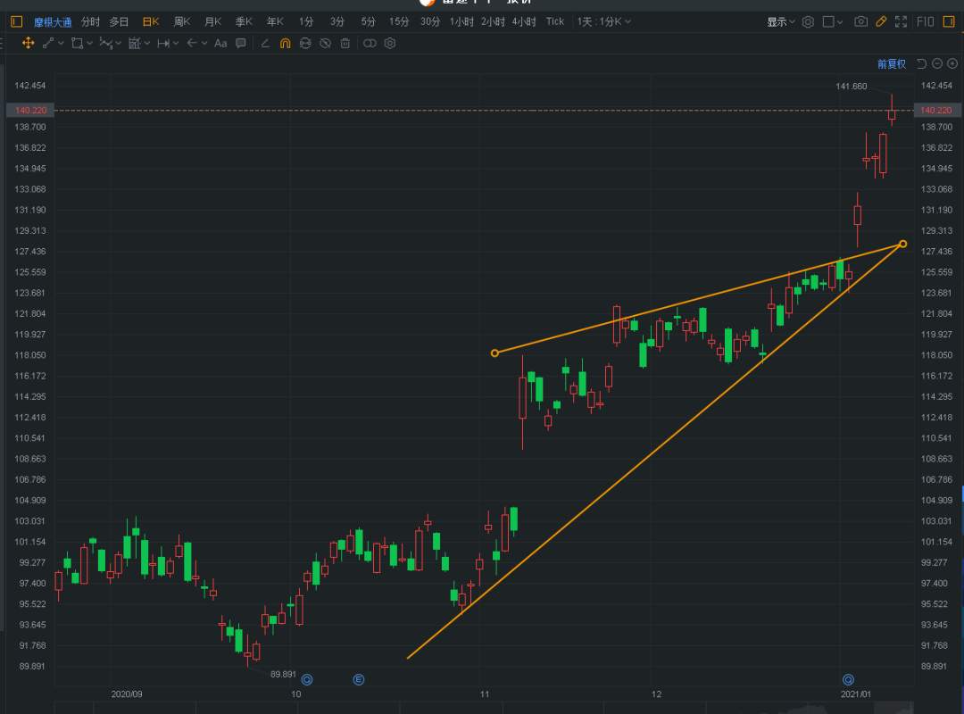Click the trash delete drawings icon

(345, 43)
